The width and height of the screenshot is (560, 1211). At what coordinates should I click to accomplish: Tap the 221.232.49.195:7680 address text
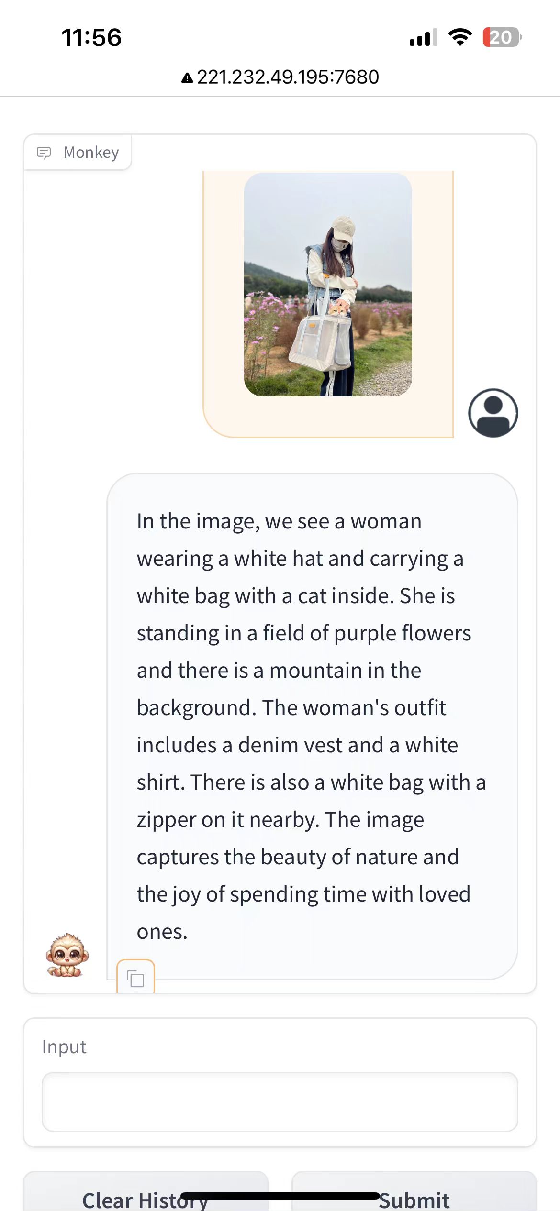click(288, 77)
